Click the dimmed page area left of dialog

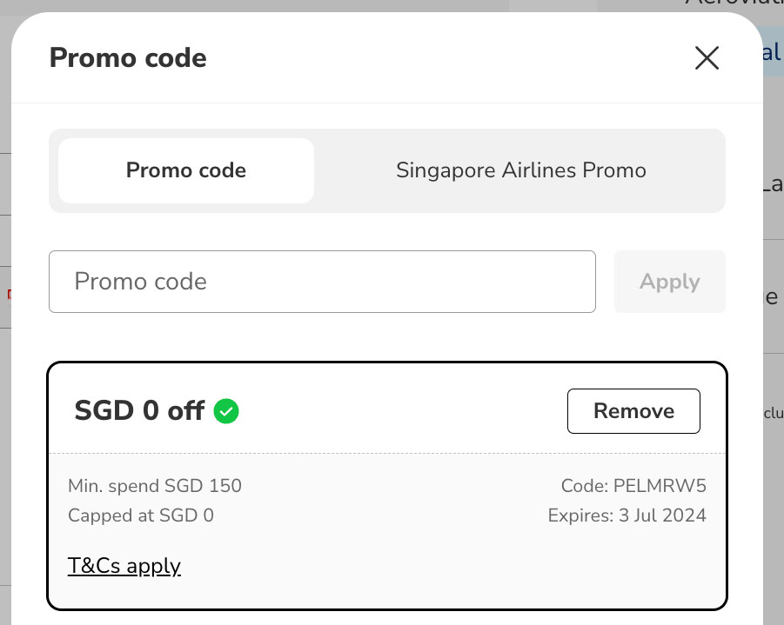point(5,391)
